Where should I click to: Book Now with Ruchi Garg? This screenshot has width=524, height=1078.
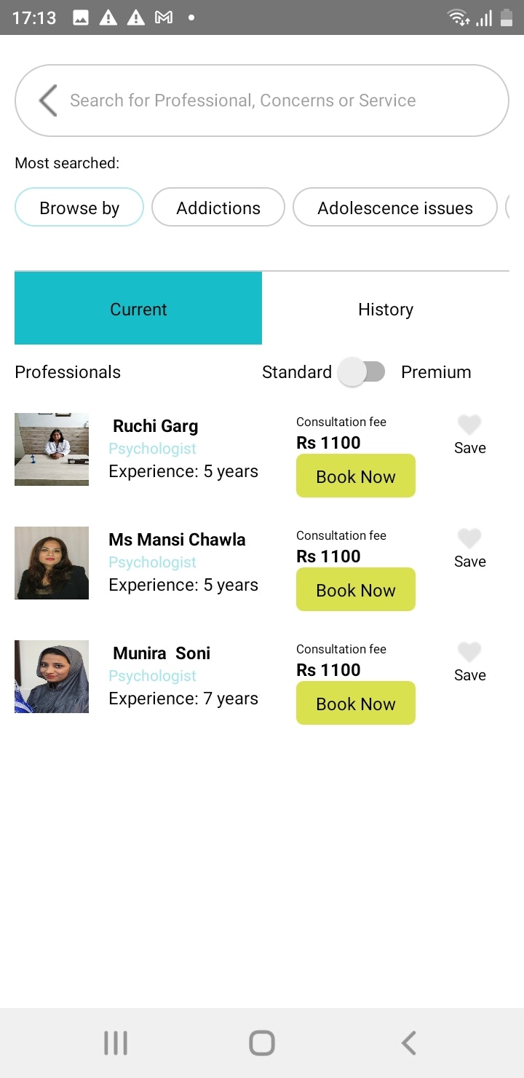coord(356,476)
